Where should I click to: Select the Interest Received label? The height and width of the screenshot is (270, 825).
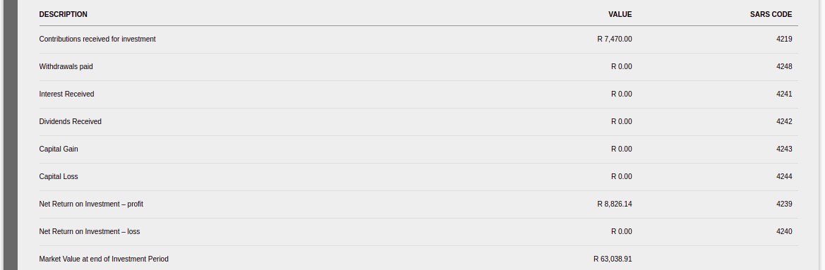[x=66, y=94]
